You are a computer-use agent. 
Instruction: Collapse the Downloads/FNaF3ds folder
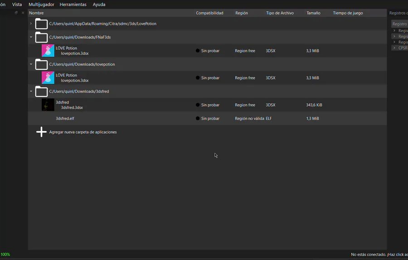(31, 37)
